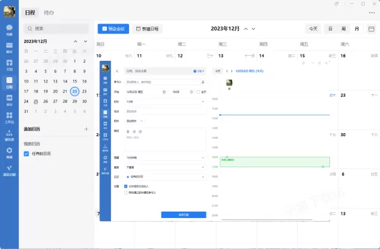The width and height of the screenshot is (380, 249).
Task: Expand the 添加附件 attachment dropdown
Action: (135, 121)
